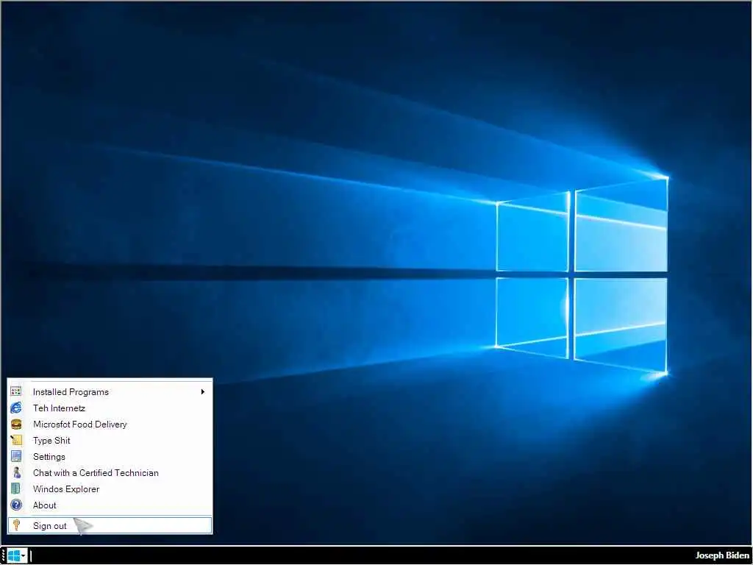Click the Teh Internetz browser icon
The width and height of the screenshot is (753, 565).
(x=16, y=408)
